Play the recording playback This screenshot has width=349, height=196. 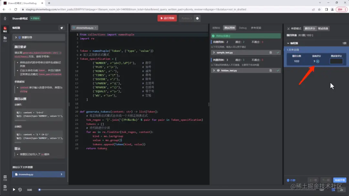[14, 190]
